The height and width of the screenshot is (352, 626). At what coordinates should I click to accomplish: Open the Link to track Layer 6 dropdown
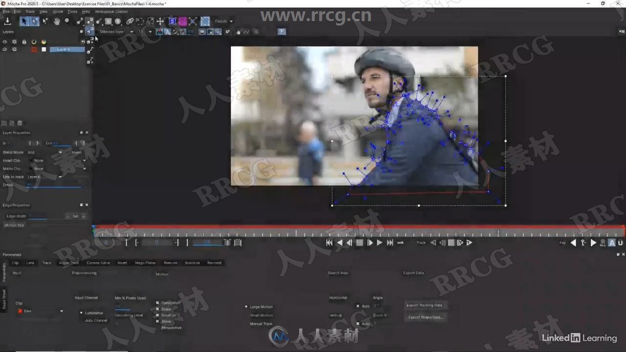(45, 177)
